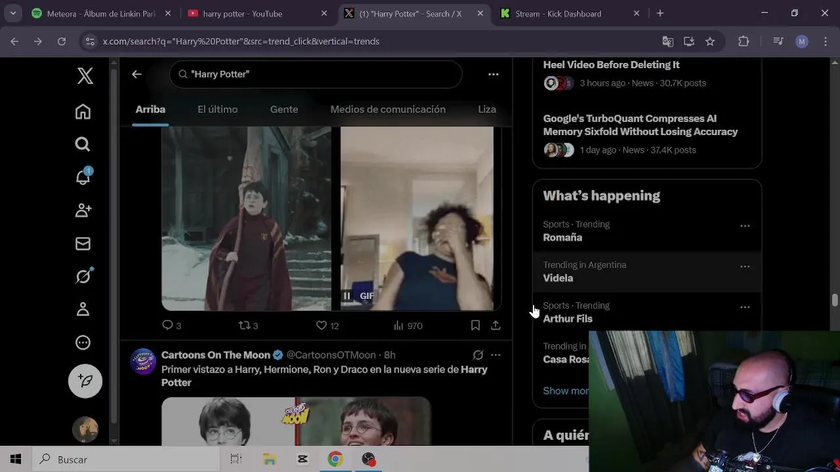
Task: Open Grok icon in sidebar
Action: (x=83, y=276)
